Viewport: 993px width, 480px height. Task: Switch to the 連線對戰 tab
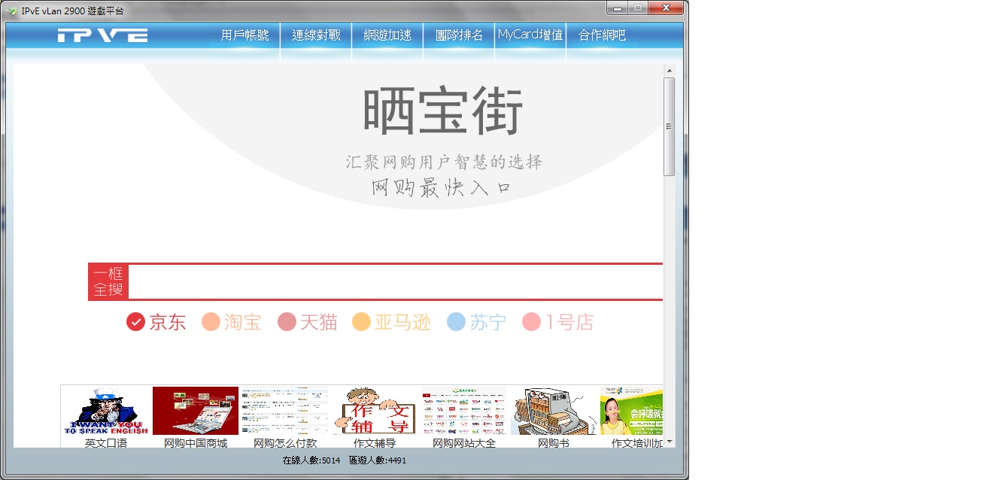316,35
